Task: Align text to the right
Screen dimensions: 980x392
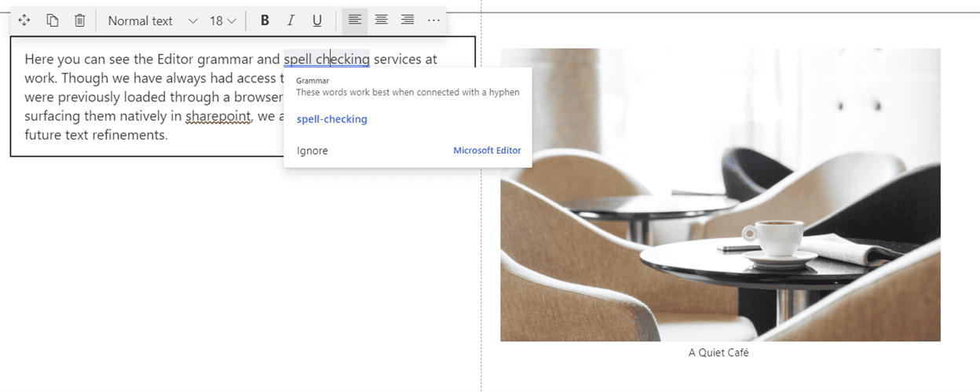Action: 408,20
